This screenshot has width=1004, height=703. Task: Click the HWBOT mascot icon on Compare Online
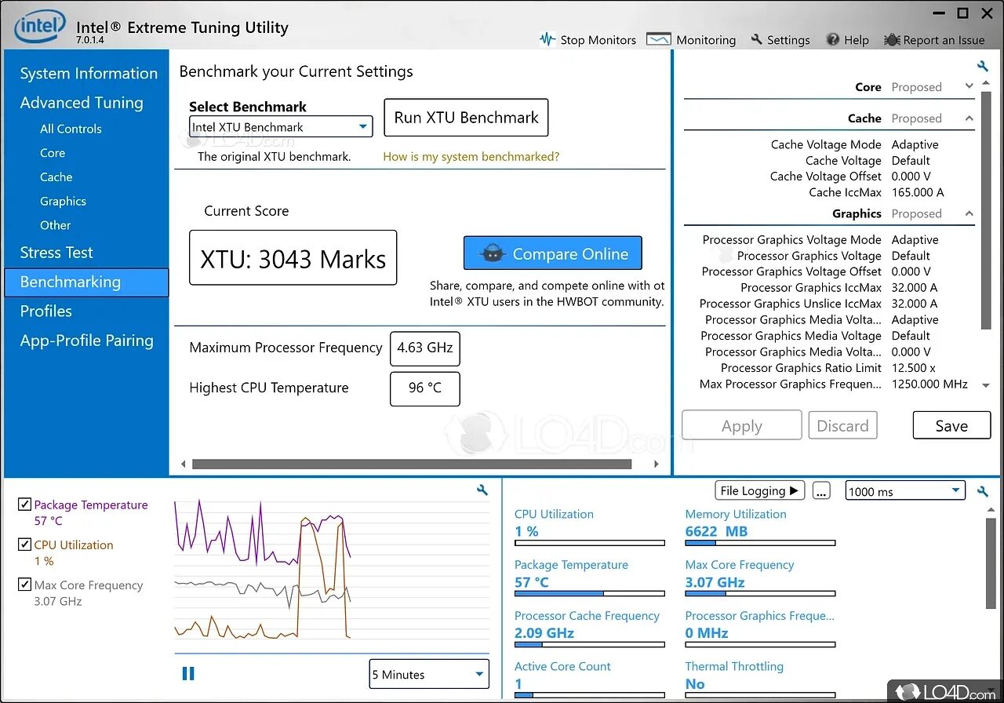click(492, 253)
